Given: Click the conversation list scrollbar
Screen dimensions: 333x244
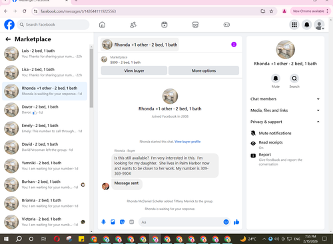Looking at the screenshot, I should (x=91, y=78).
